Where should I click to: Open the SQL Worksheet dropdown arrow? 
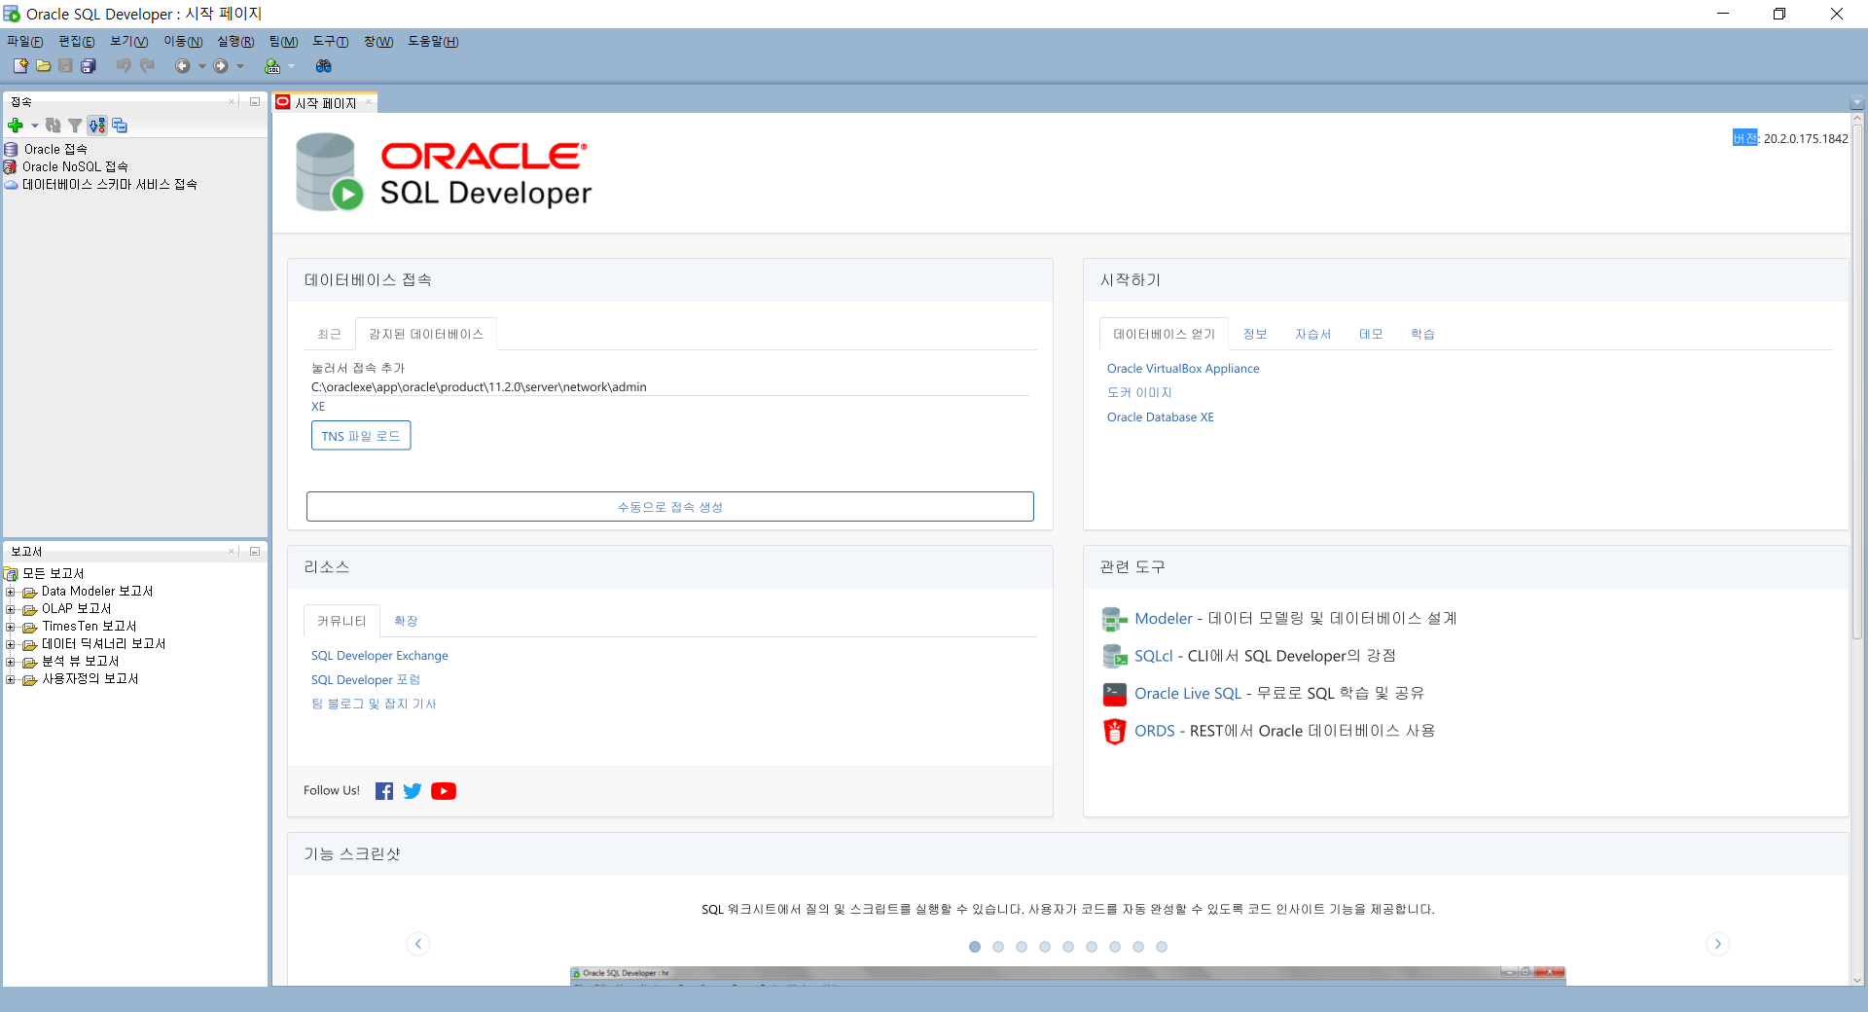pyautogui.click(x=291, y=66)
